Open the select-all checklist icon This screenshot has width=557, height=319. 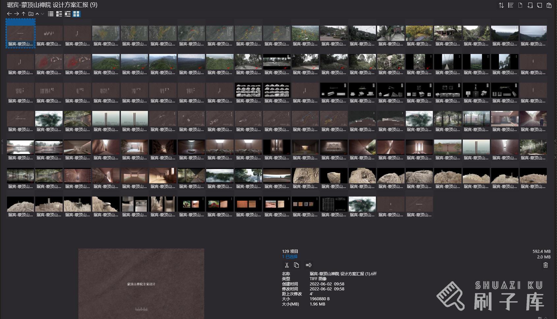coord(511,5)
